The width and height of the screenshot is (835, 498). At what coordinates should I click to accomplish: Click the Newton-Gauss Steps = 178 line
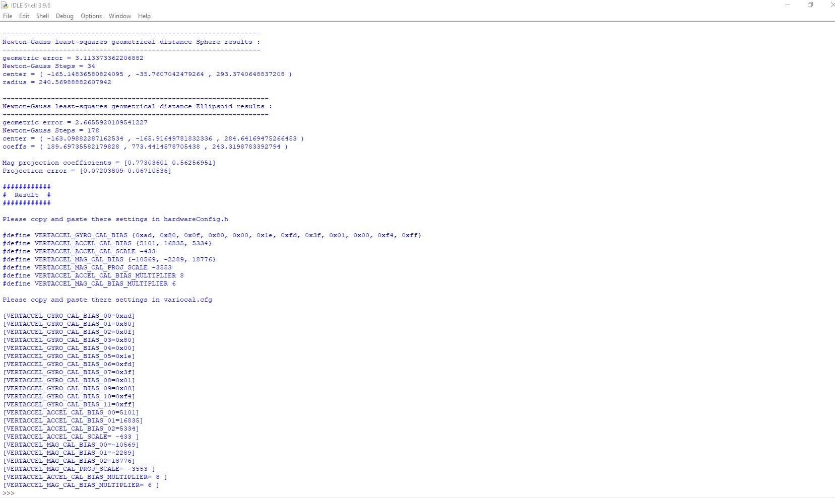51,130
